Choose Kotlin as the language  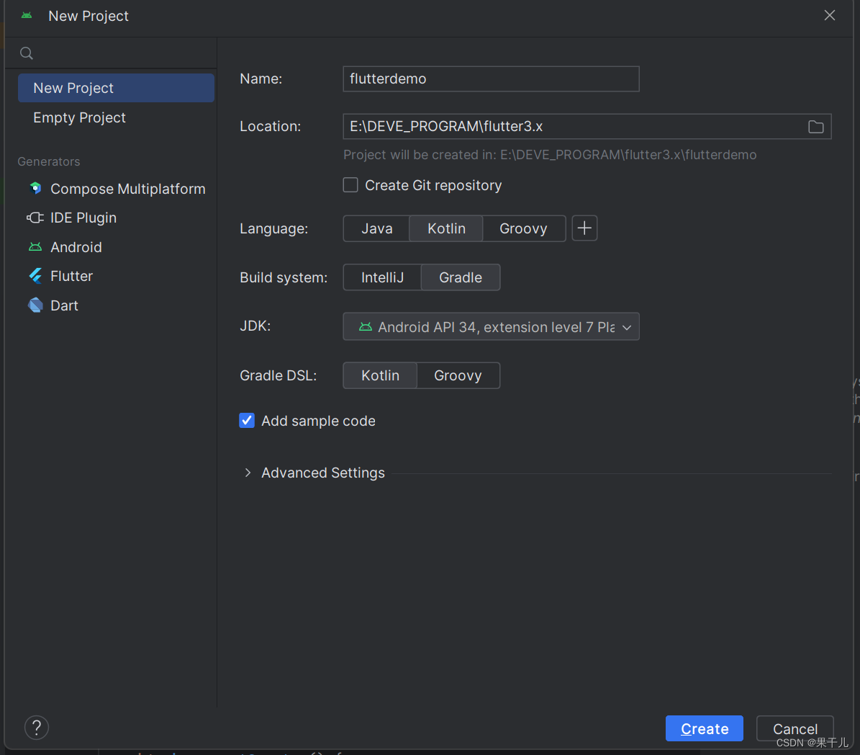point(446,228)
